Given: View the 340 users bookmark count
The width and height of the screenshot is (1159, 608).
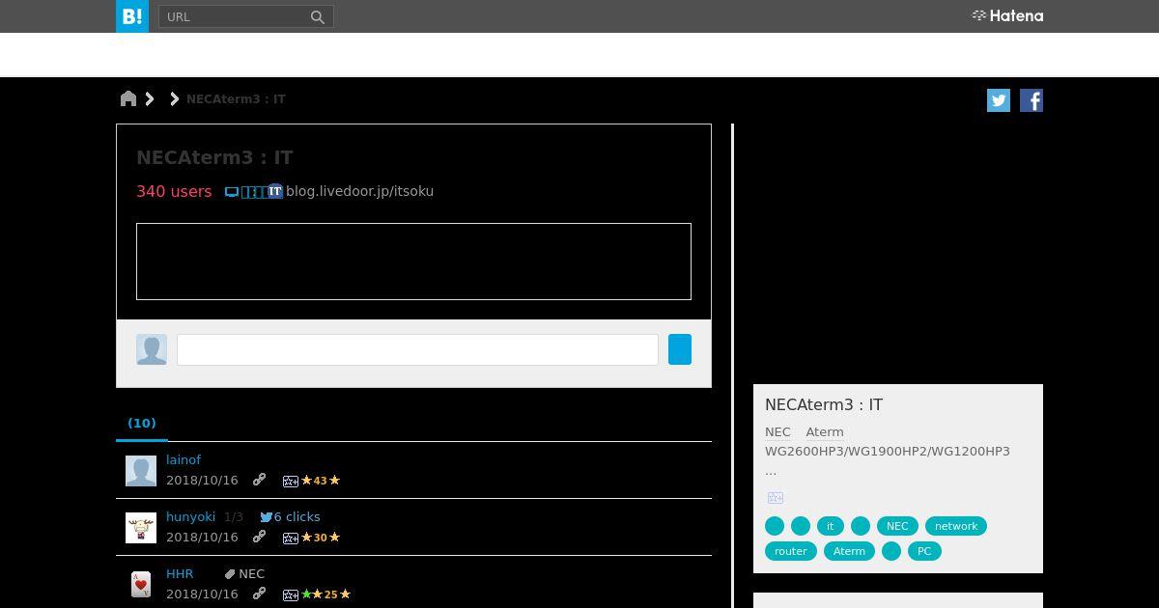Looking at the screenshot, I should 174,191.
